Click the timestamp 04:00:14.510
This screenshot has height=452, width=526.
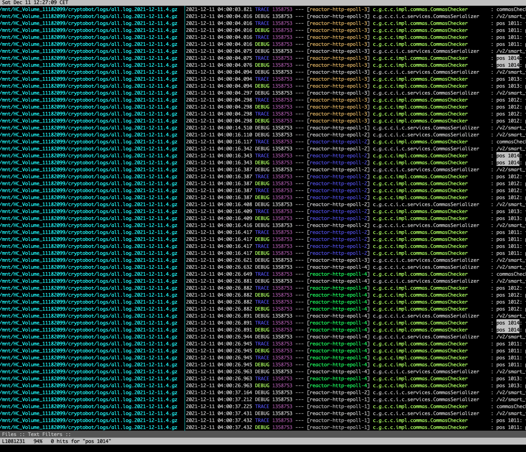coord(235,128)
